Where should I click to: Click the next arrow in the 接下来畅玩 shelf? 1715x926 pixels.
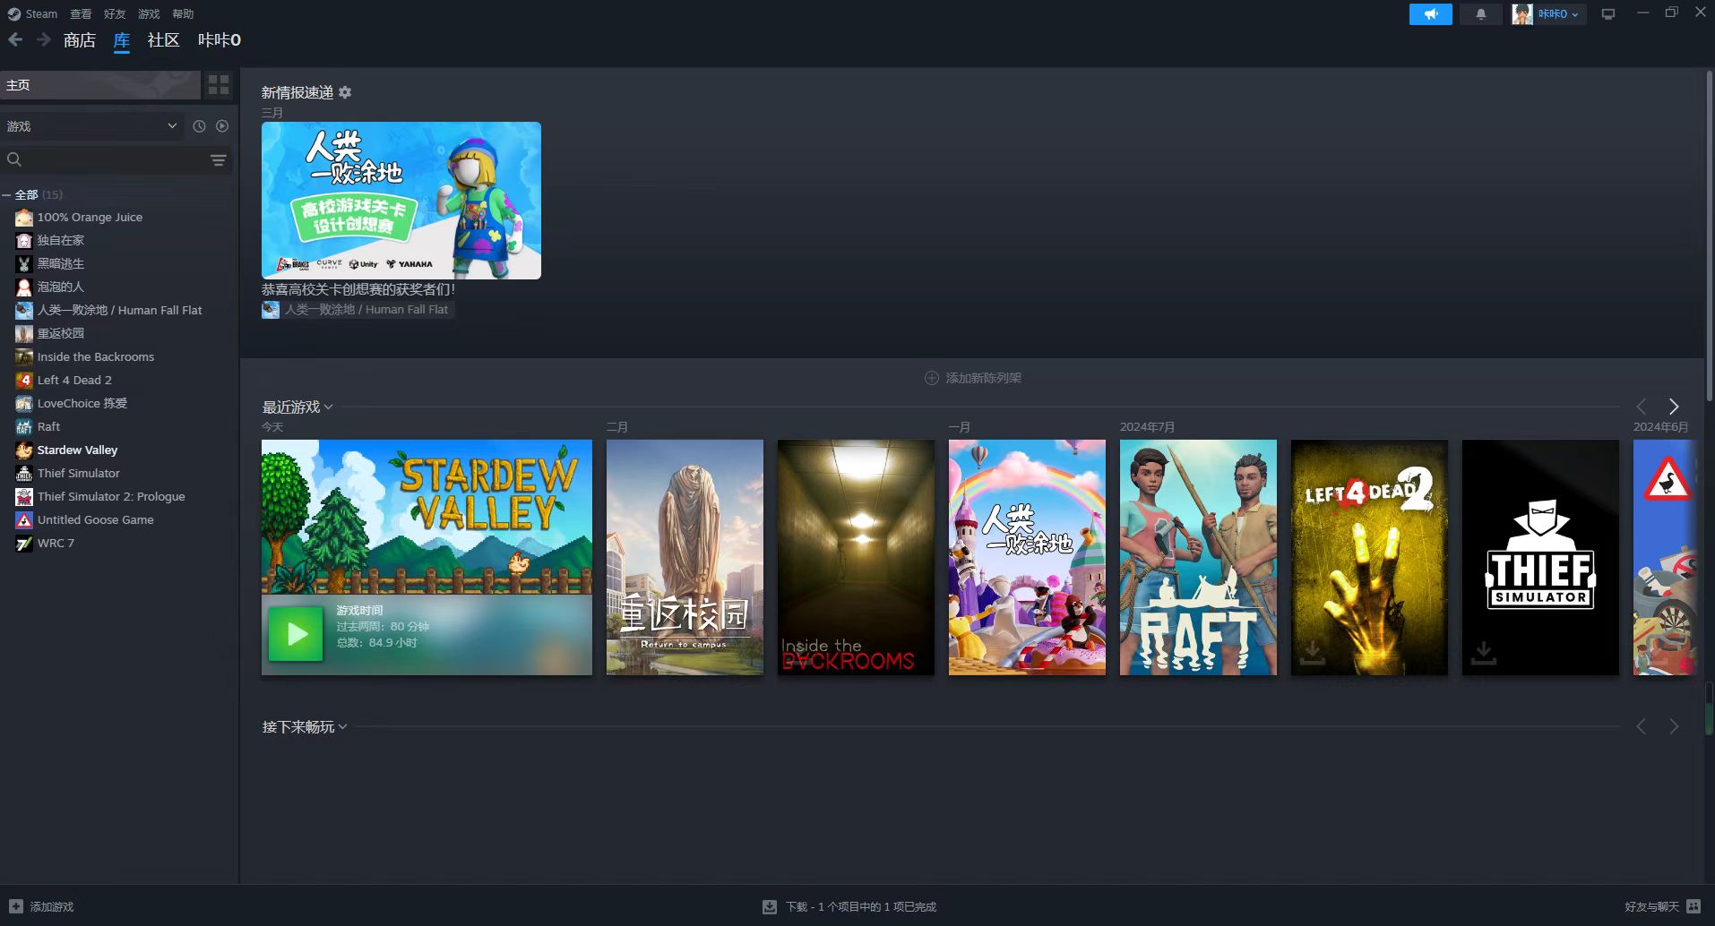point(1674,726)
